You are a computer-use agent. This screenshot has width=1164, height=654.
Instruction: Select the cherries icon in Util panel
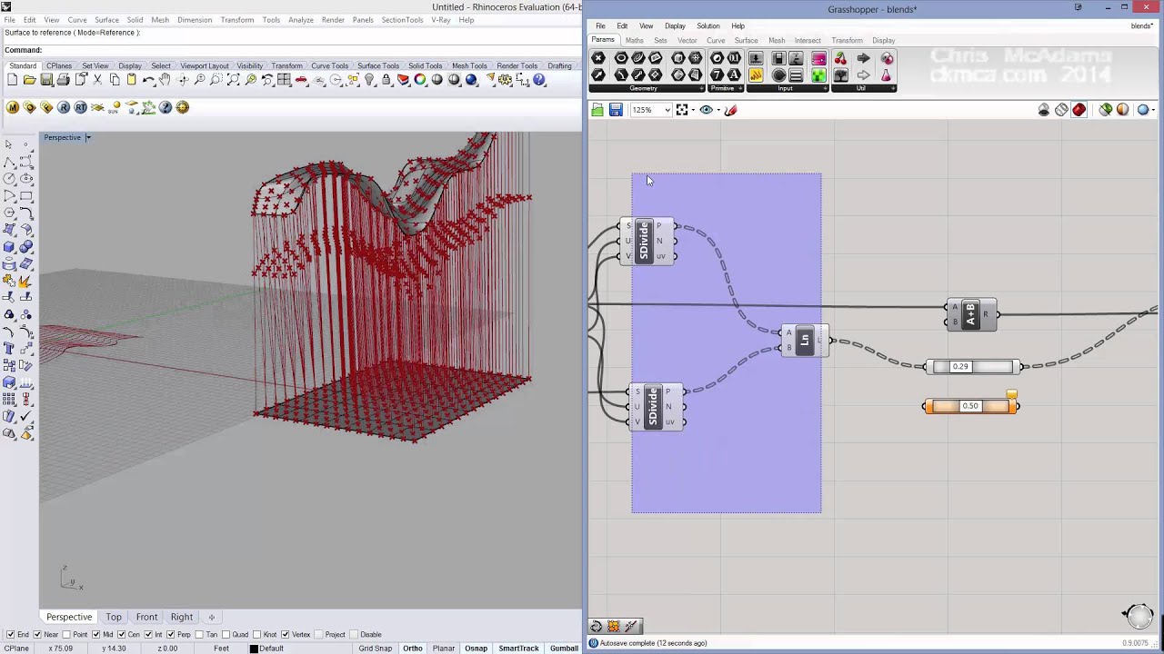click(840, 58)
